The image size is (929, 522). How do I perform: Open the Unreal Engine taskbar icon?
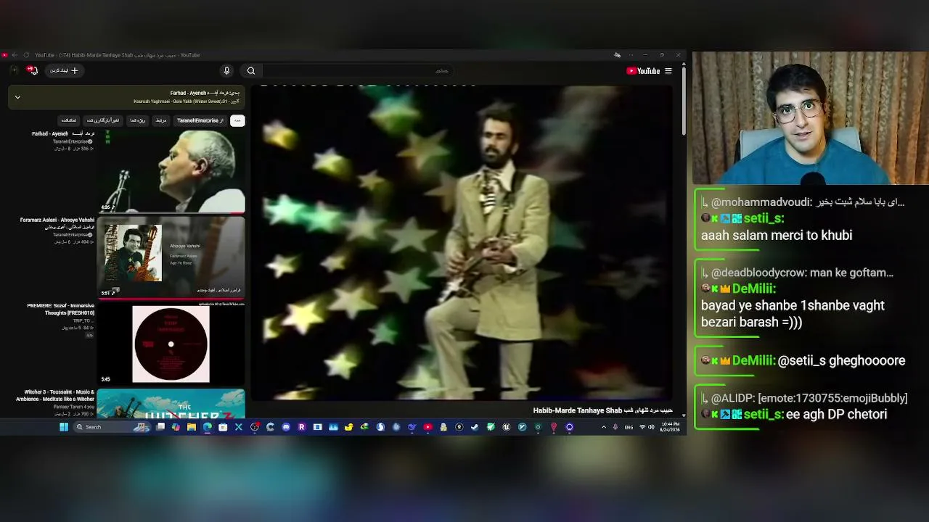point(506,427)
